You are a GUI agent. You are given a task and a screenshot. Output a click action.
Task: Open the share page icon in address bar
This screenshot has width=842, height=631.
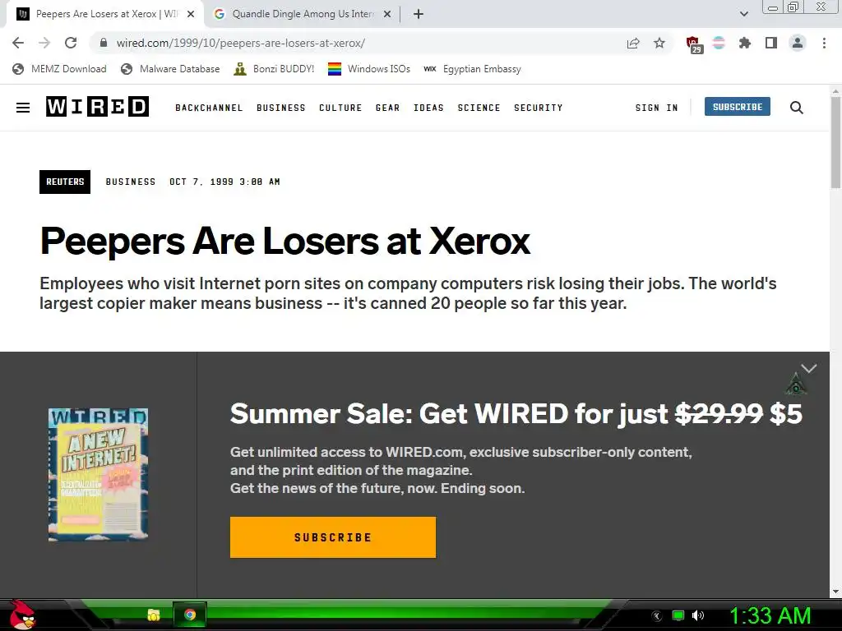click(x=633, y=43)
